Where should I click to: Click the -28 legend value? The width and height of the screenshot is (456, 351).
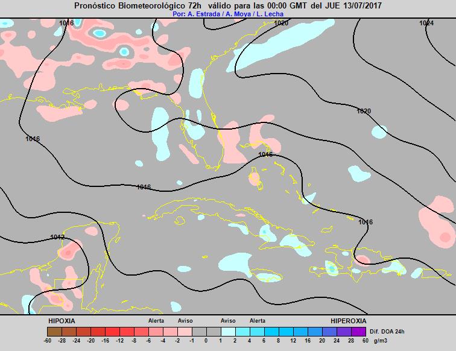point(62,341)
